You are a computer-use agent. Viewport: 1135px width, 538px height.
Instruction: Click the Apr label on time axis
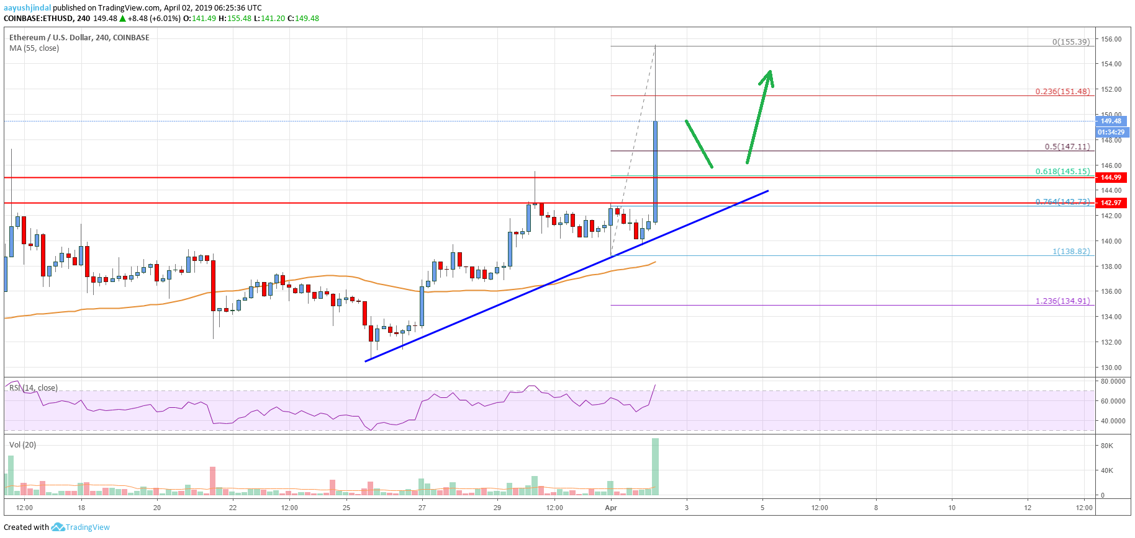pos(611,508)
